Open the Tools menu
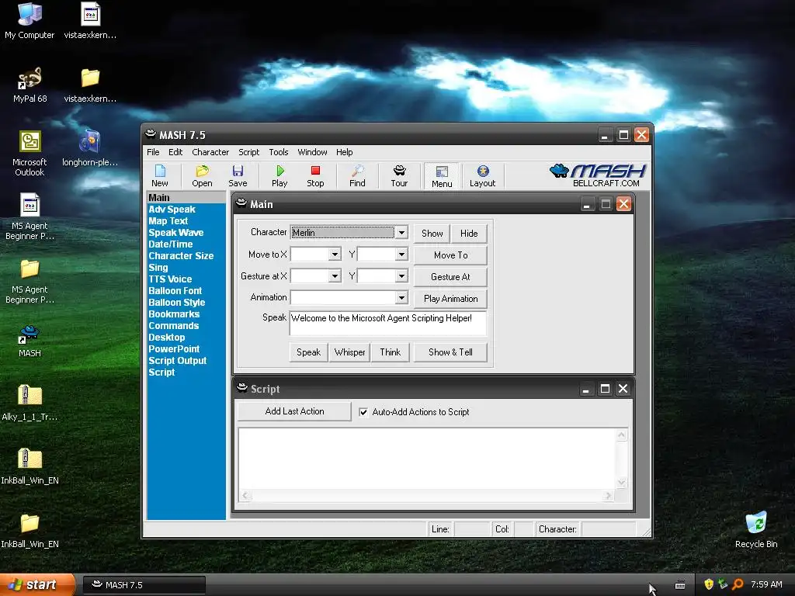Viewport: 795px width, 596px height. point(279,152)
